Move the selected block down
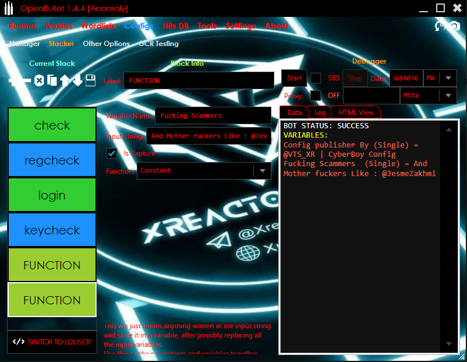Screen dimensions: 467x362 tap(77, 80)
